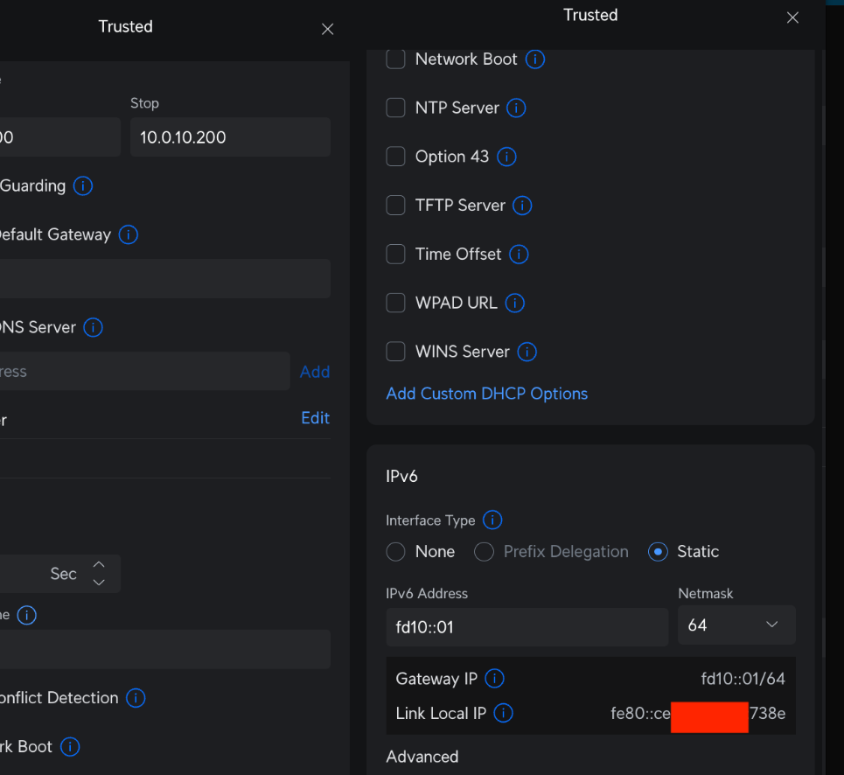
Task: Click the info icon next to TFTP Server
Action: [x=522, y=206]
